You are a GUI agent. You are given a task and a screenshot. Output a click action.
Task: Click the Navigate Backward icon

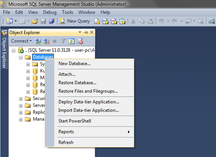(x=188, y=21)
